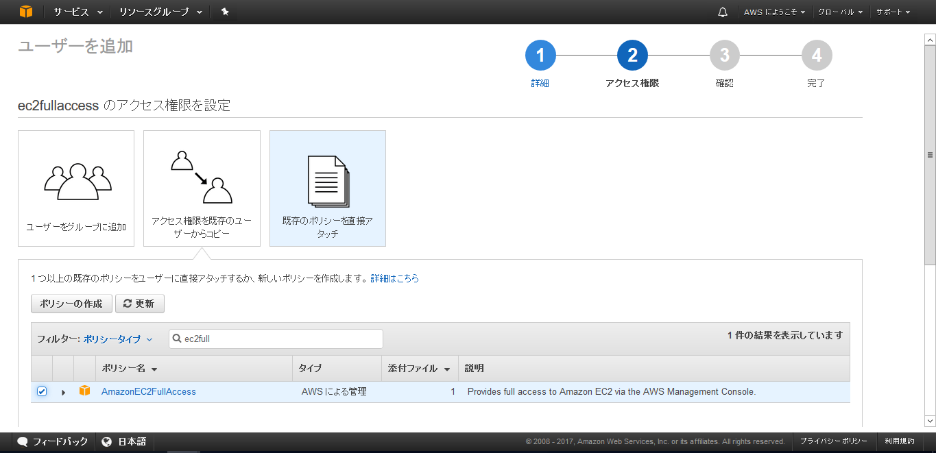Screen dimensions: 936x453
Task: Click the AWS による管理 type cell
Action: tap(334, 392)
